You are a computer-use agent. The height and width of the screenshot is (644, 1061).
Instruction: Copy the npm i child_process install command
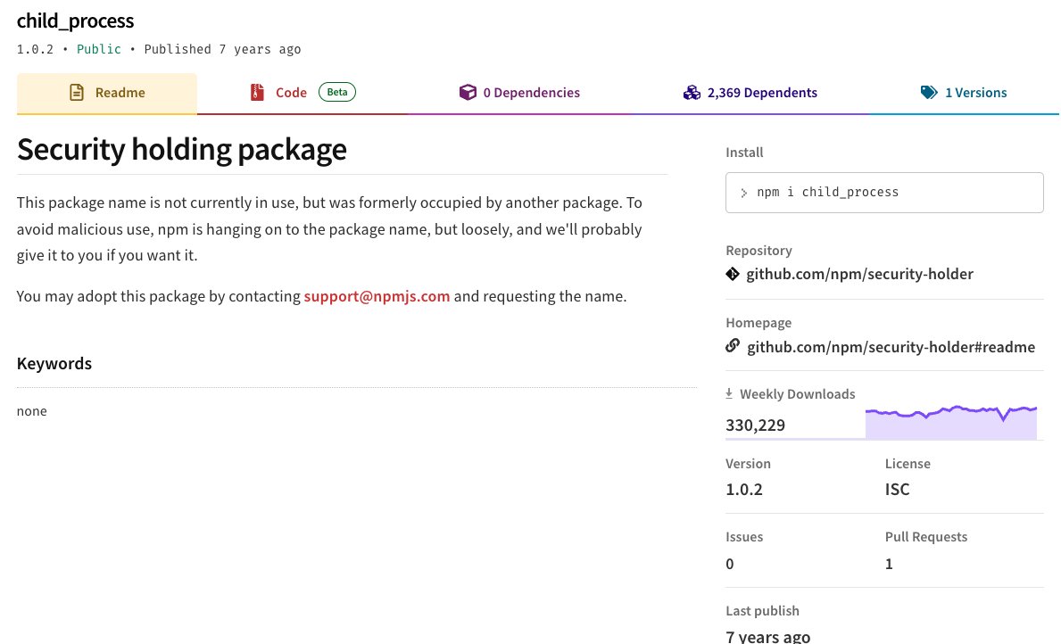884,193
